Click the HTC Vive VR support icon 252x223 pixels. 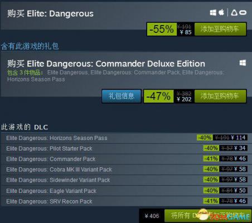234,13
